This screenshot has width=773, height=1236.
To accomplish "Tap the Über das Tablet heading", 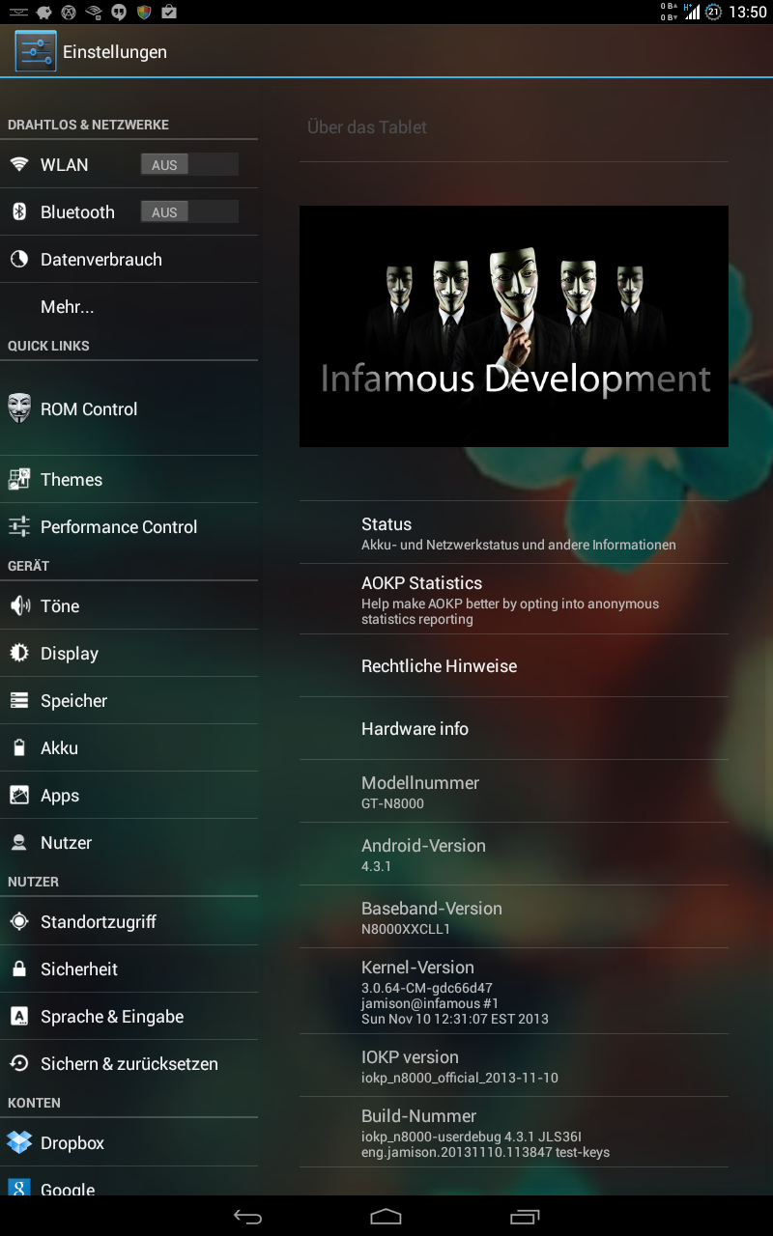I will coord(367,127).
